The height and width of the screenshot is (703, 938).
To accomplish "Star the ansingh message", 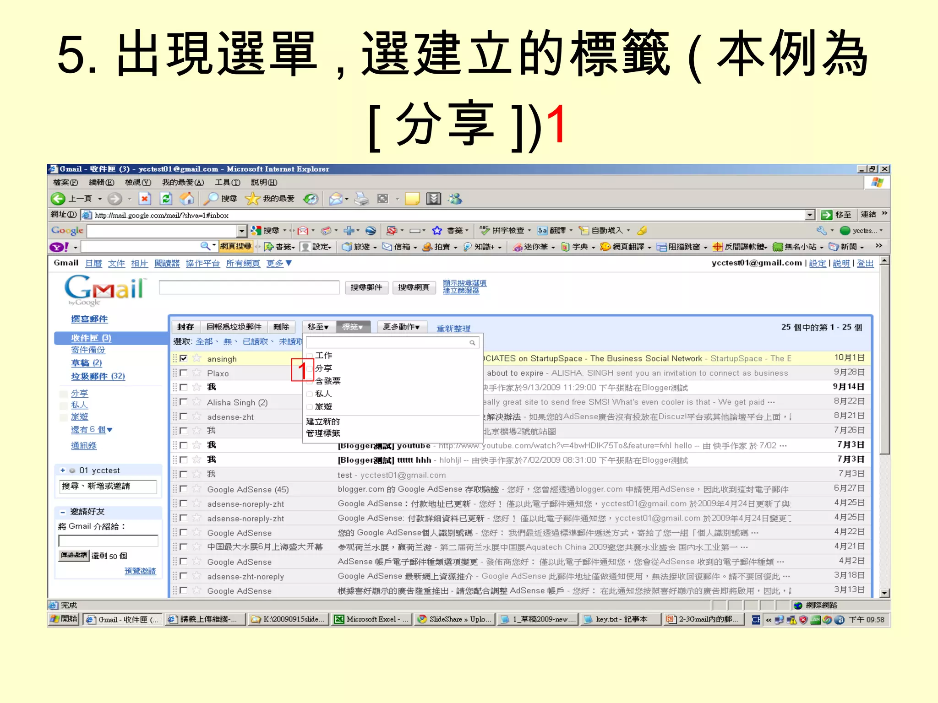I will click(x=197, y=358).
